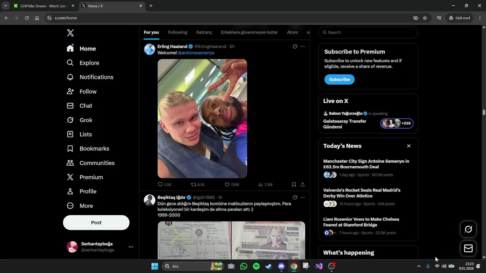Open the Communities icon in sidebar

pyautogui.click(x=70, y=163)
